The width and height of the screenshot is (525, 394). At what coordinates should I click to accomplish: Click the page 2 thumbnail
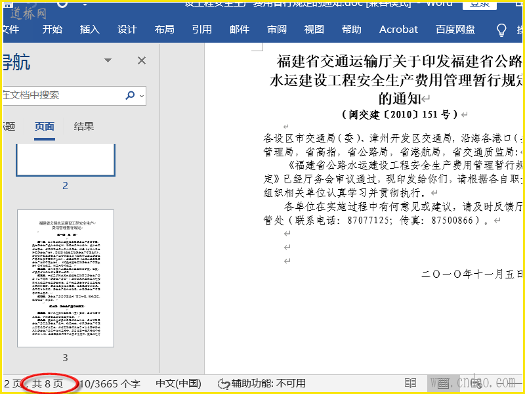65,161
